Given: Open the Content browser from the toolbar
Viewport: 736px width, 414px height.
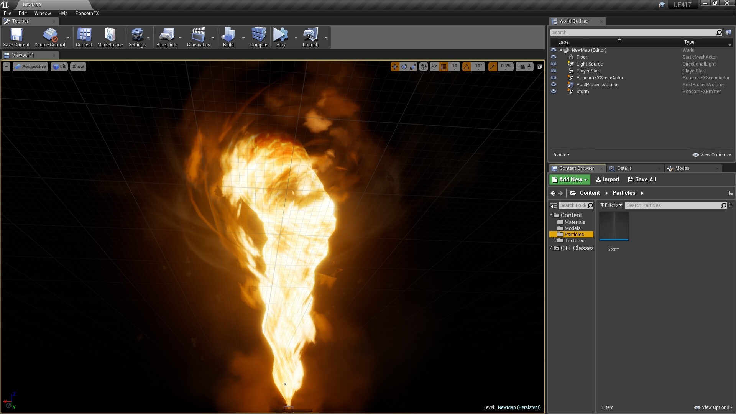Looking at the screenshot, I should tap(84, 37).
